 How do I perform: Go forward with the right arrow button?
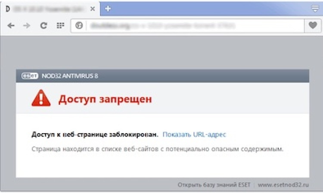tap(27, 26)
